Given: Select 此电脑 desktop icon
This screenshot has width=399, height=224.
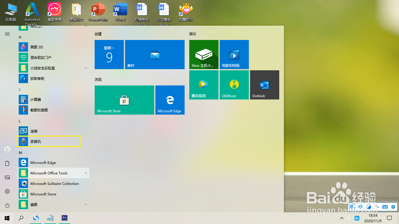Looking at the screenshot, I should pyautogui.click(x=11, y=12).
